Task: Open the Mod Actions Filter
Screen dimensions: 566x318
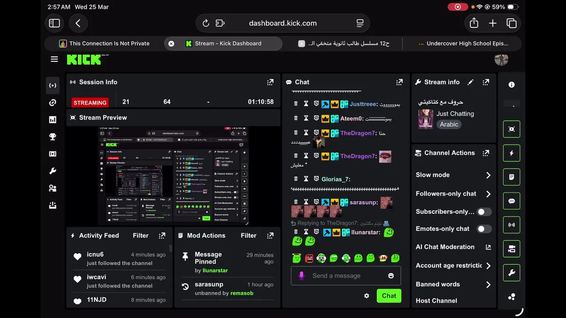Action: tap(249, 235)
